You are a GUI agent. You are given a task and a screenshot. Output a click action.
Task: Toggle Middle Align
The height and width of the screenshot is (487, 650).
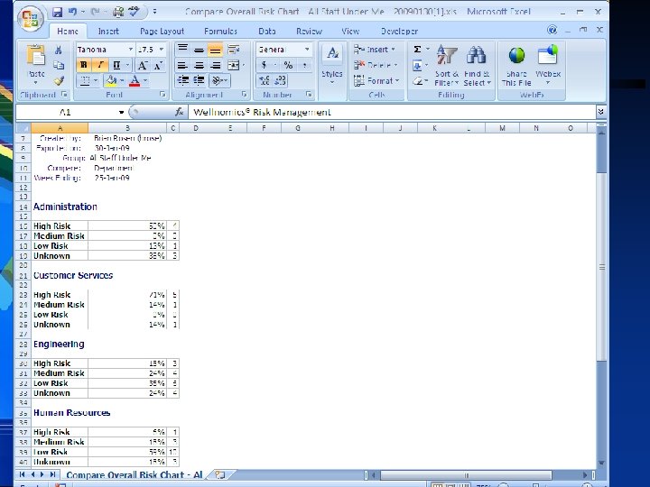coord(199,50)
